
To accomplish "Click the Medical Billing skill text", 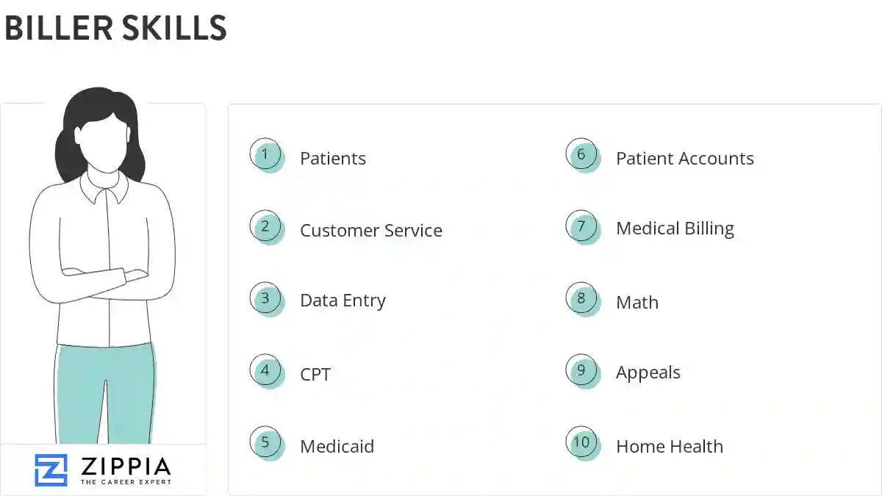I will tap(675, 229).
